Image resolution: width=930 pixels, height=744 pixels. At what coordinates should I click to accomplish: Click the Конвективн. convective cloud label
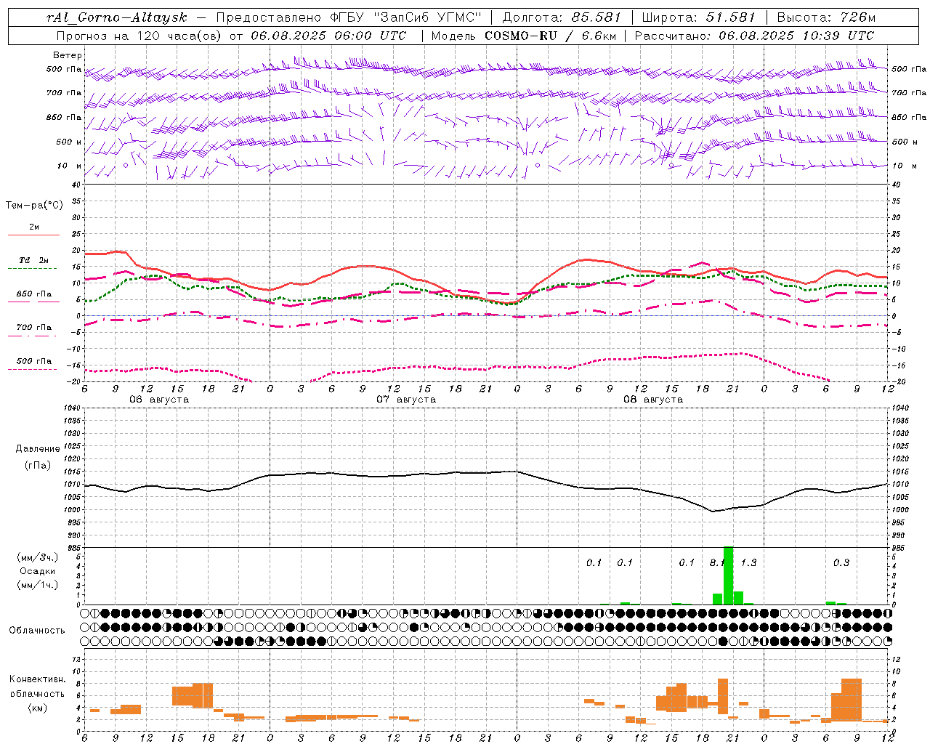pos(37,679)
